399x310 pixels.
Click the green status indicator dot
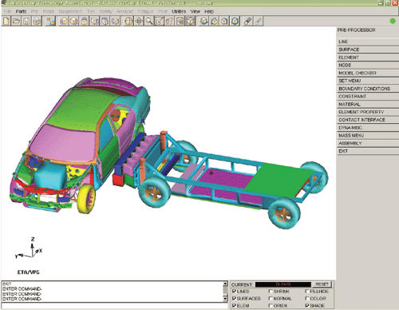(x=393, y=21)
